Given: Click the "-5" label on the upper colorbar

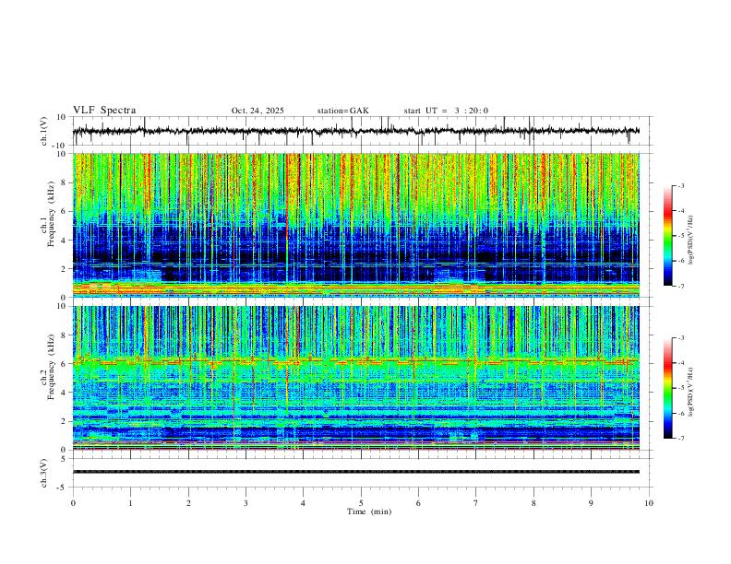Looking at the screenshot, I should (x=680, y=236).
